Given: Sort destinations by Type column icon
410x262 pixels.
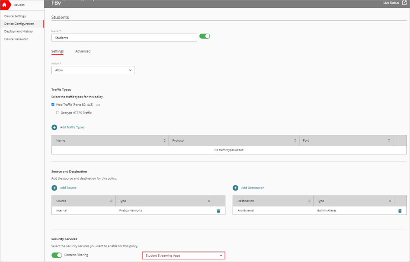Looking at the screenshot, I should (390, 201).
